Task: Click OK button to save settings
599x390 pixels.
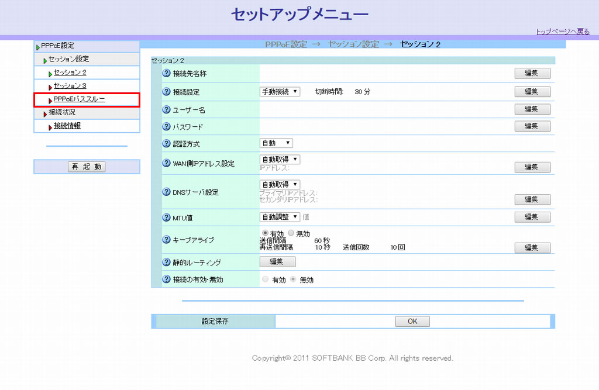Action: 412,321
